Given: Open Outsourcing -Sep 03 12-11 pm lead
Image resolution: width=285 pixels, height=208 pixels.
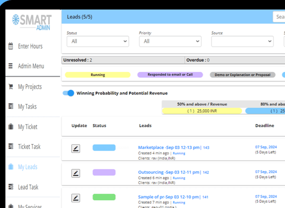Looking at the screenshot, I should 169,172.
